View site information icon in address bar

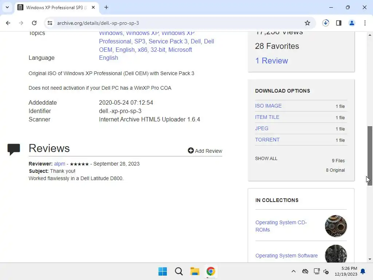pos(50,23)
